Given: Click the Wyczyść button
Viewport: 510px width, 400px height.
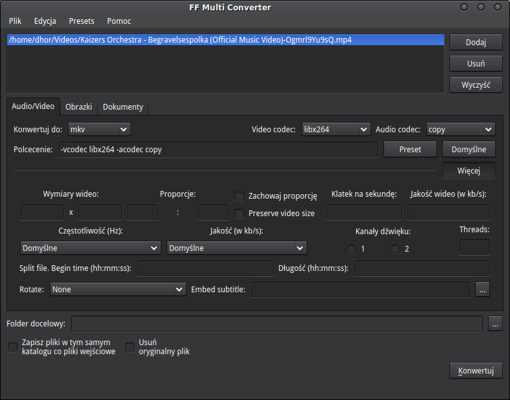Looking at the screenshot, I should tap(476, 85).
